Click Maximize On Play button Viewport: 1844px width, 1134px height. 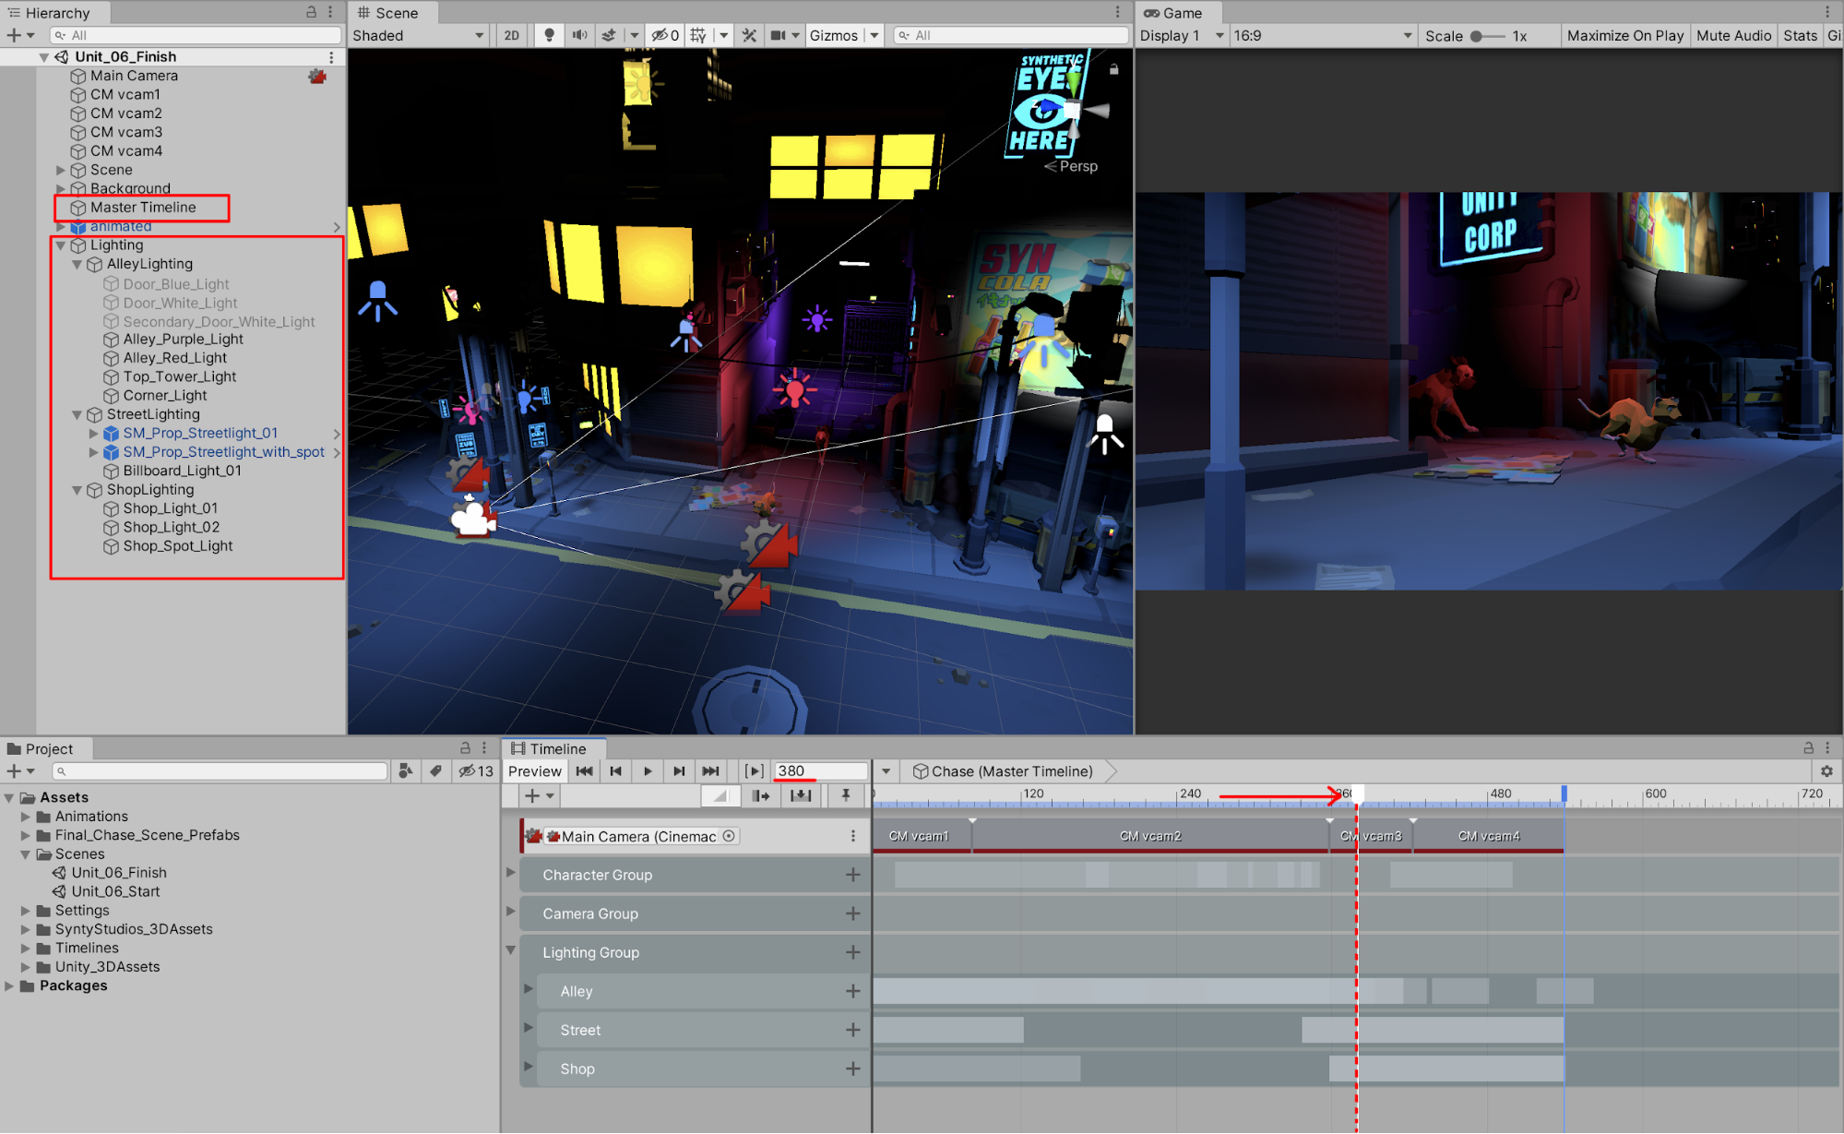pyautogui.click(x=1624, y=35)
